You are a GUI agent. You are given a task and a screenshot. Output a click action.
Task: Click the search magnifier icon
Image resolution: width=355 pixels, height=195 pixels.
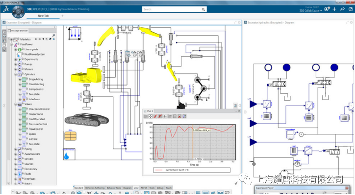(x=203, y=9)
